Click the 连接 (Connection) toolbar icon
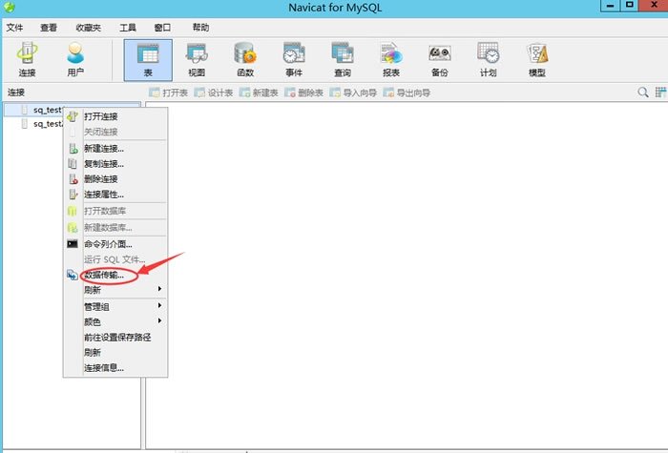Viewport: 668px width, 453px height. point(27,59)
